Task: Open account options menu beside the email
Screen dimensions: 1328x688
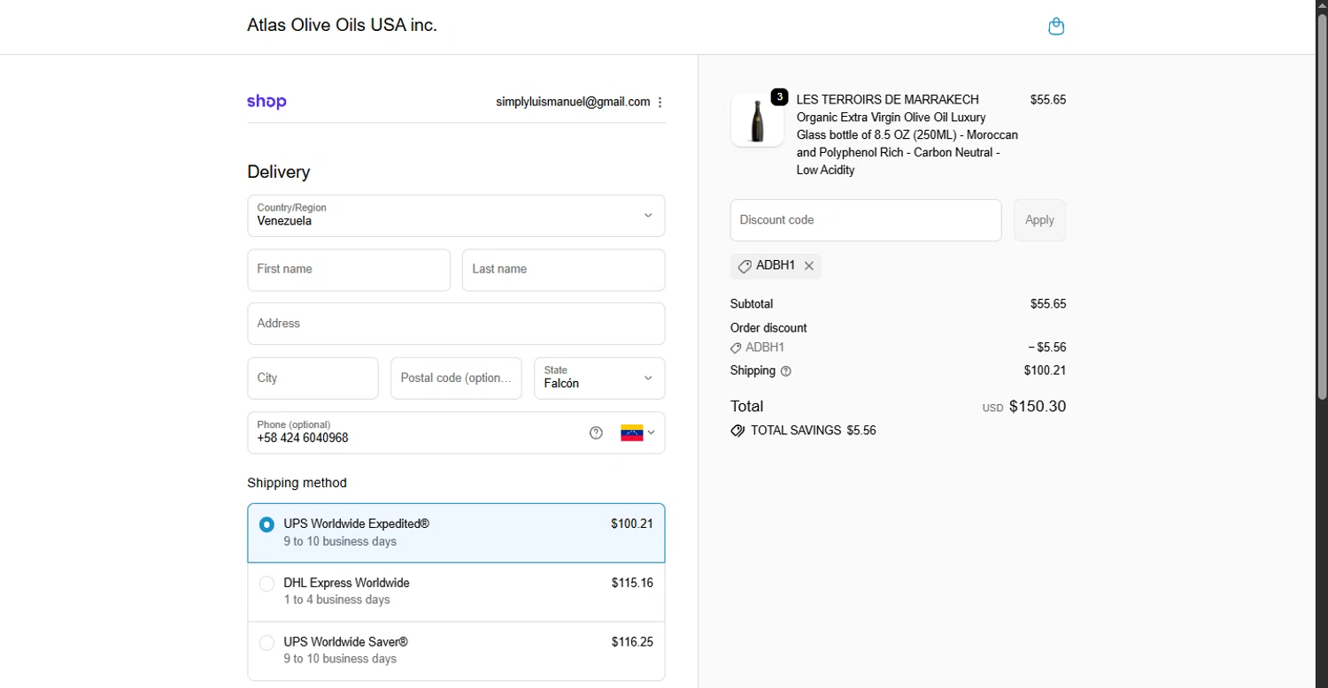Action: pos(660,102)
